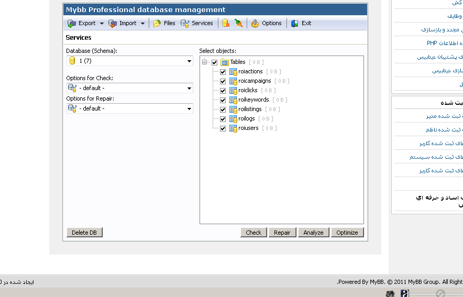The width and height of the screenshot is (463, 297).
Task: Click the Import toolbar icon
Action: tap(113, 24)
